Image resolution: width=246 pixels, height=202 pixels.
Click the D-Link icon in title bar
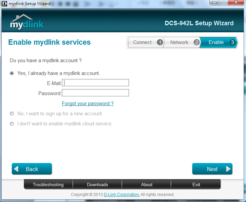[4, 4]
